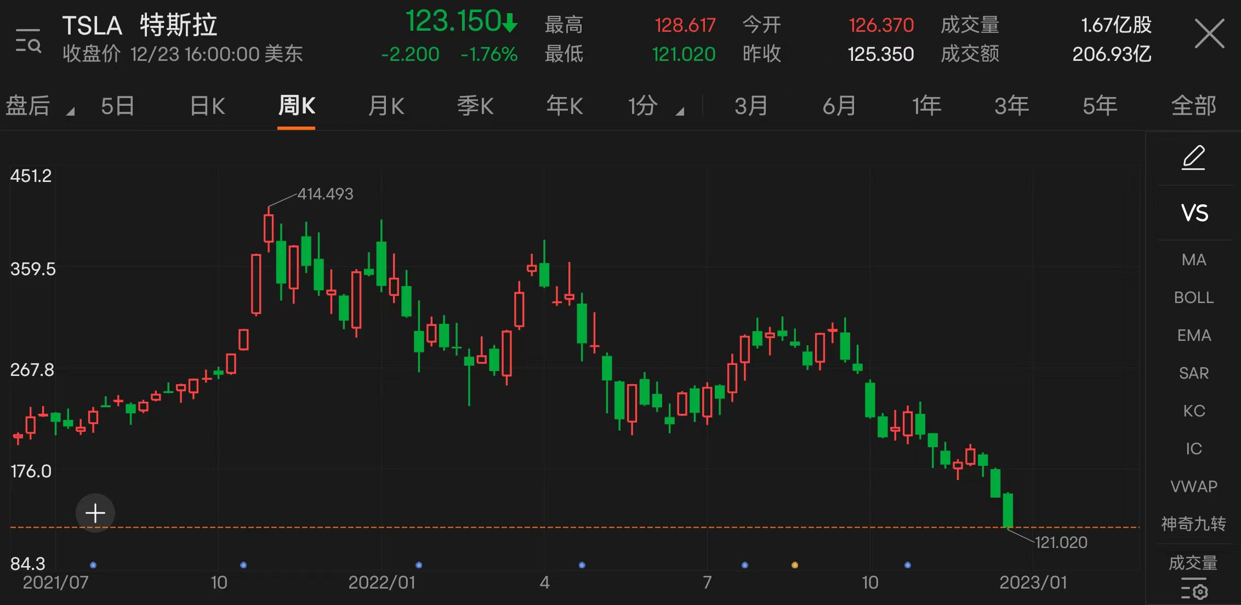
Task: Tap the round plus crosshair button
Action: pyautogui.click(x=95, y=513)
